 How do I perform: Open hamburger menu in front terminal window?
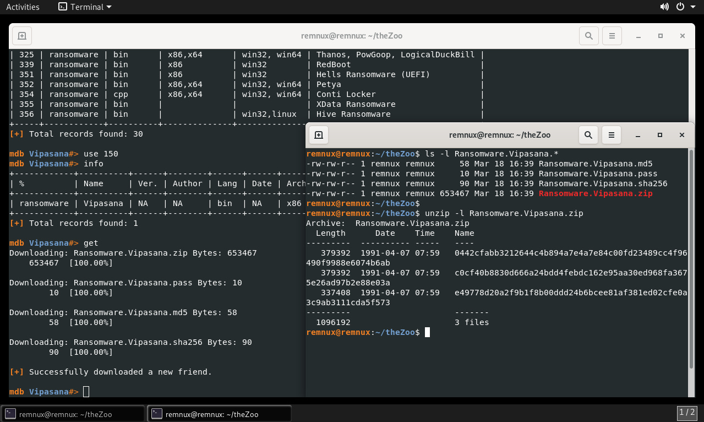(611, 135)
